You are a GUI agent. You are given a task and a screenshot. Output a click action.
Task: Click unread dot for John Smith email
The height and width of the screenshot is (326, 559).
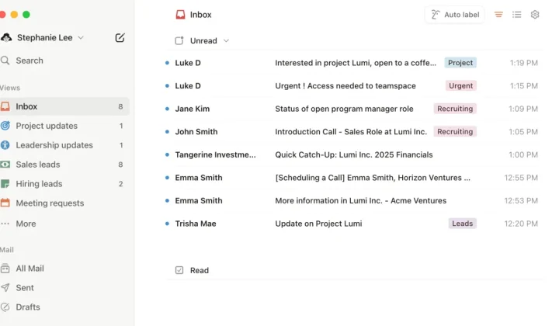(167, 131)
